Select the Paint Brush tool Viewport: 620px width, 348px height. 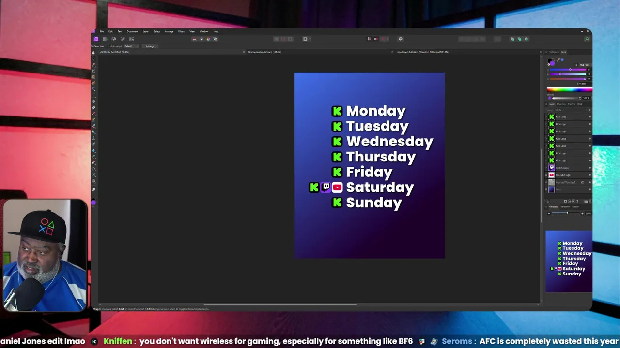pos(93,113)
